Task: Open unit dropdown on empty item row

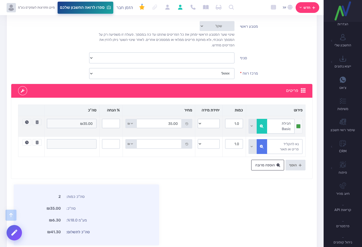Action: tap(209, 144)
